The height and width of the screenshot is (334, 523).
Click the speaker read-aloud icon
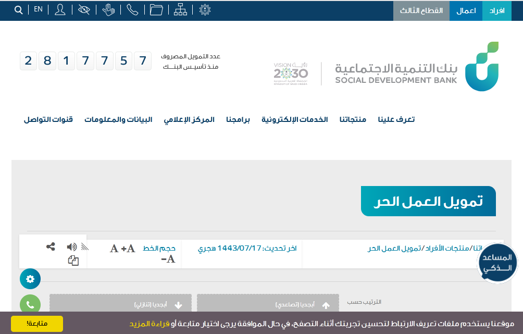[72, 247]
